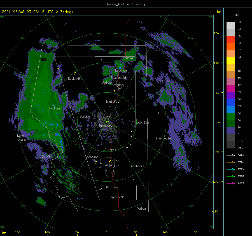Screen dimensions: 252x236
Task: Click the Airdrie label
Action: point(110,150)
